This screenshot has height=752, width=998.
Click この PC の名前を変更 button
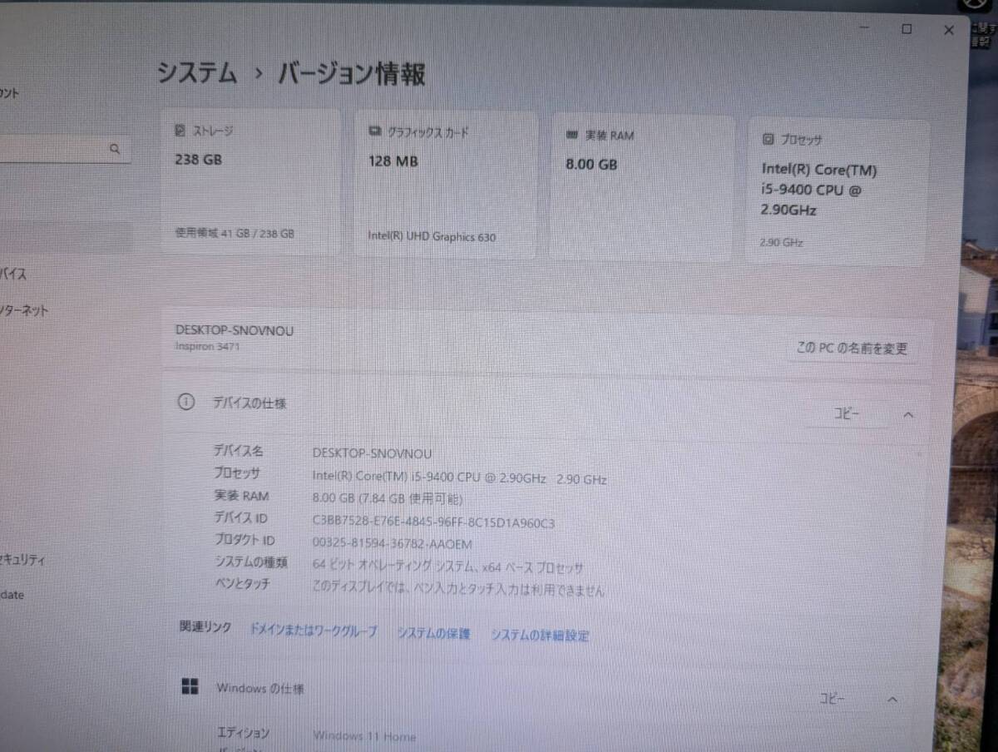click(x=852, y=349)
